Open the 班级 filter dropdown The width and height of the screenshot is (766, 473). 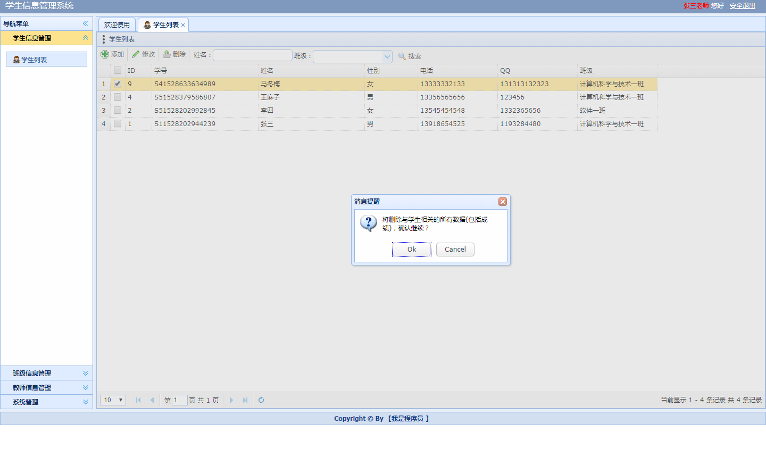click(387, 56)
